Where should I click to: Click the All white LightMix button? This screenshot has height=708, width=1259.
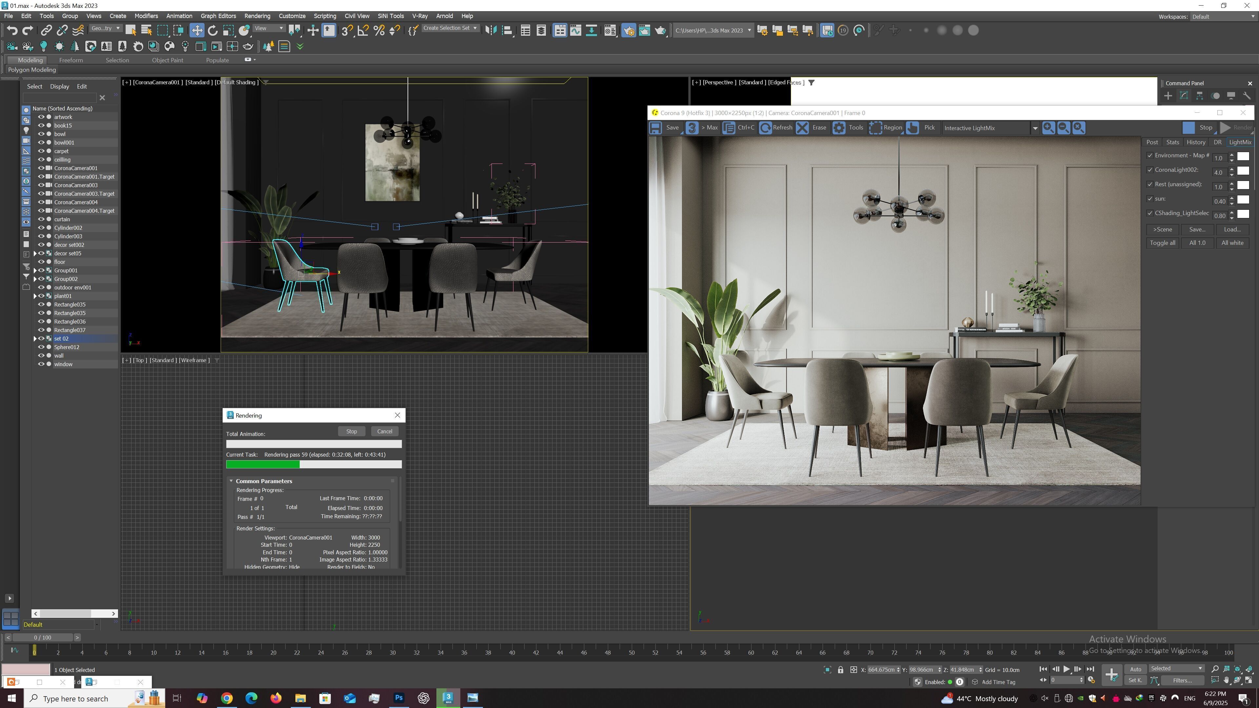coord(1232,243)
